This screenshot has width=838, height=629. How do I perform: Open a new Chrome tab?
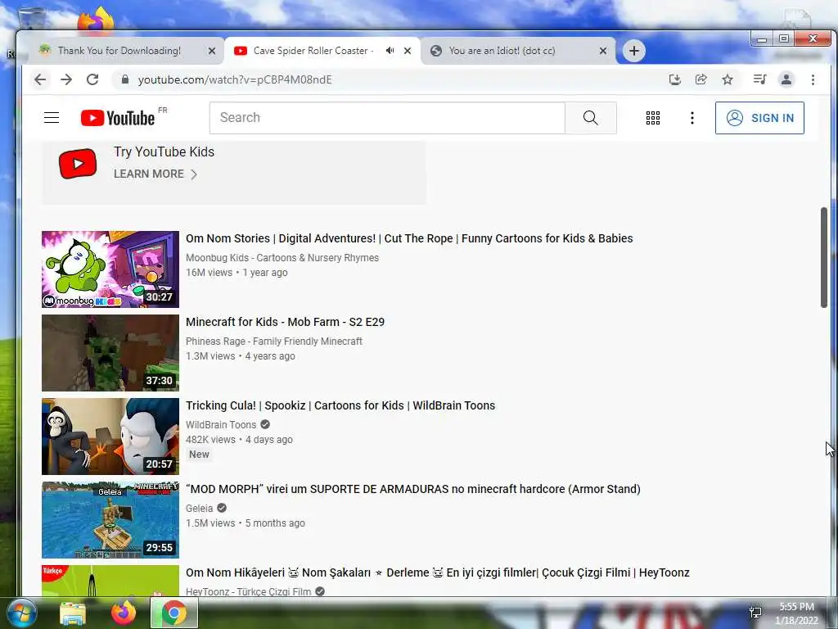pyautogui.click(x=634, y=51)
